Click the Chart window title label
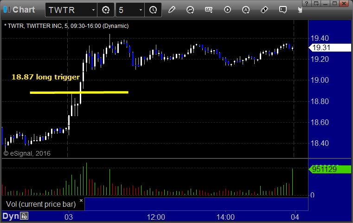 click(x=24, y=10)
